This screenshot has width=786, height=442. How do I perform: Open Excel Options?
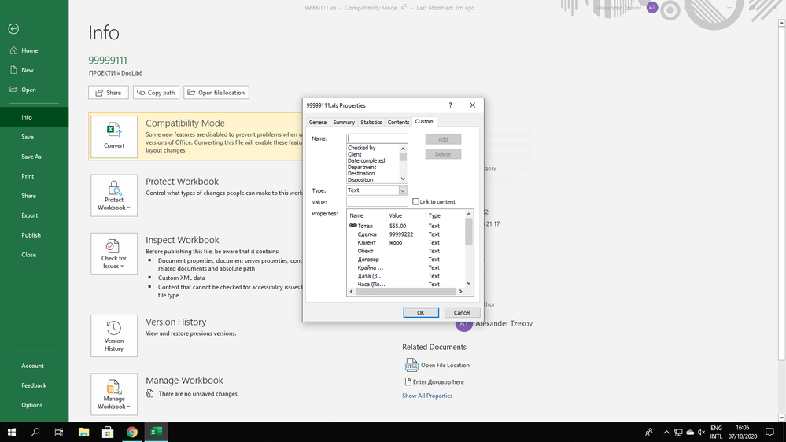(x=34, y=405)
